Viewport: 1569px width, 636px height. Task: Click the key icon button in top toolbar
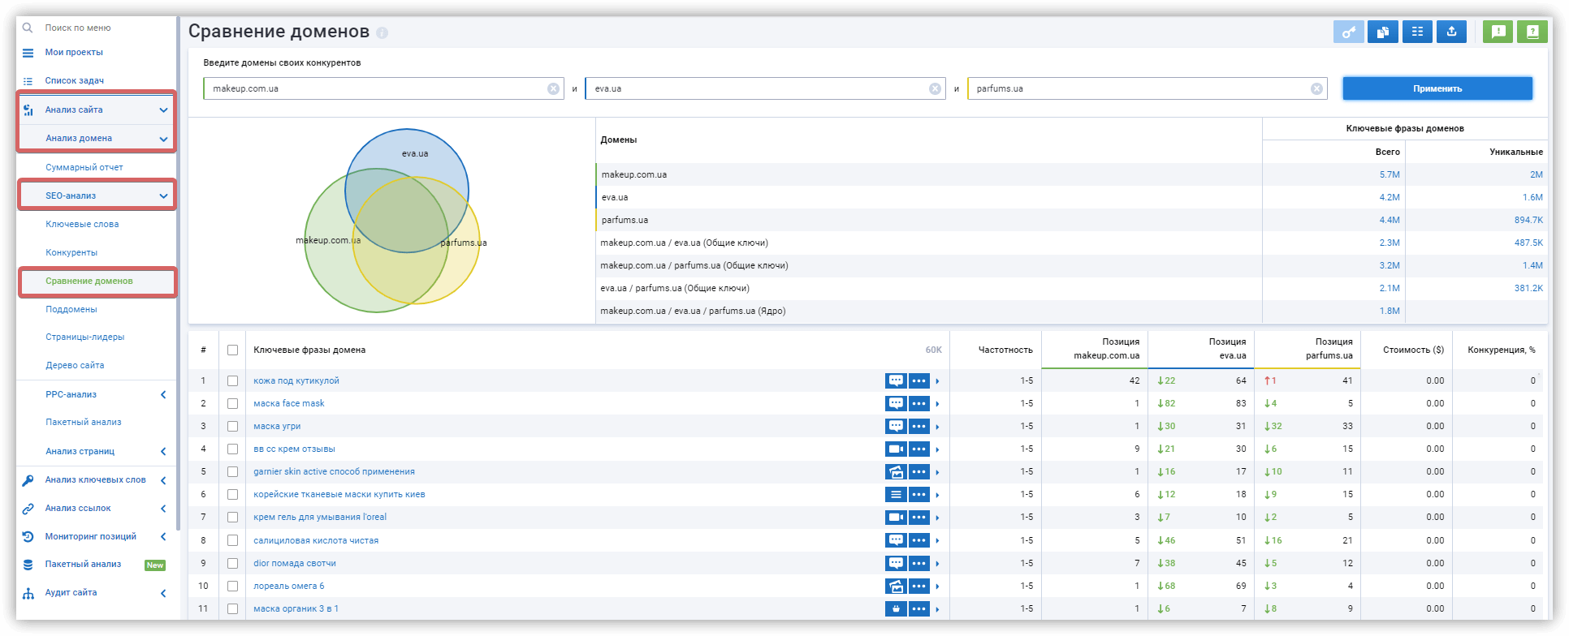tap(1348, 32)
